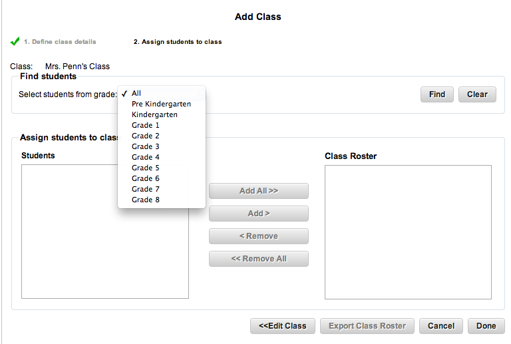
Task: Click inside the Class Roster list box
Action: coord(408,232)
